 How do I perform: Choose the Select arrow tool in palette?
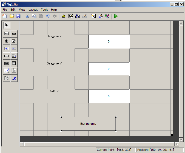(7, 25)
